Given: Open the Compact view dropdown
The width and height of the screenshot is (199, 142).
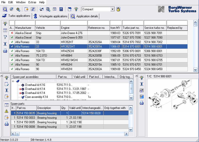Looking at the screenshot, I should click(x=112, y=9).
